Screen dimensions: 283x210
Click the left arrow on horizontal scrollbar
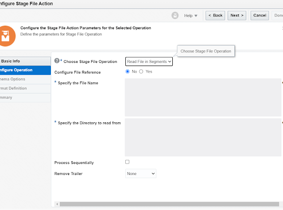click(57, 204)
